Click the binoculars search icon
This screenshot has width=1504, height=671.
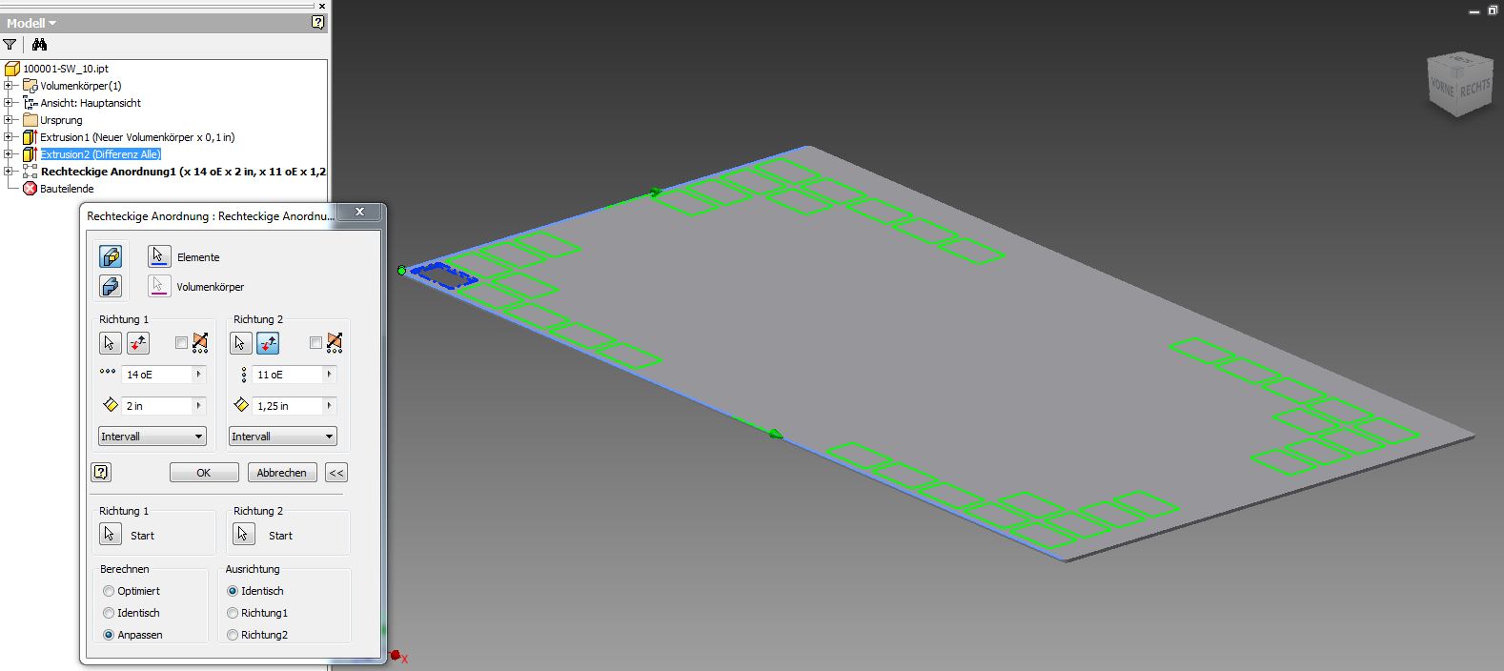(39, 45)
